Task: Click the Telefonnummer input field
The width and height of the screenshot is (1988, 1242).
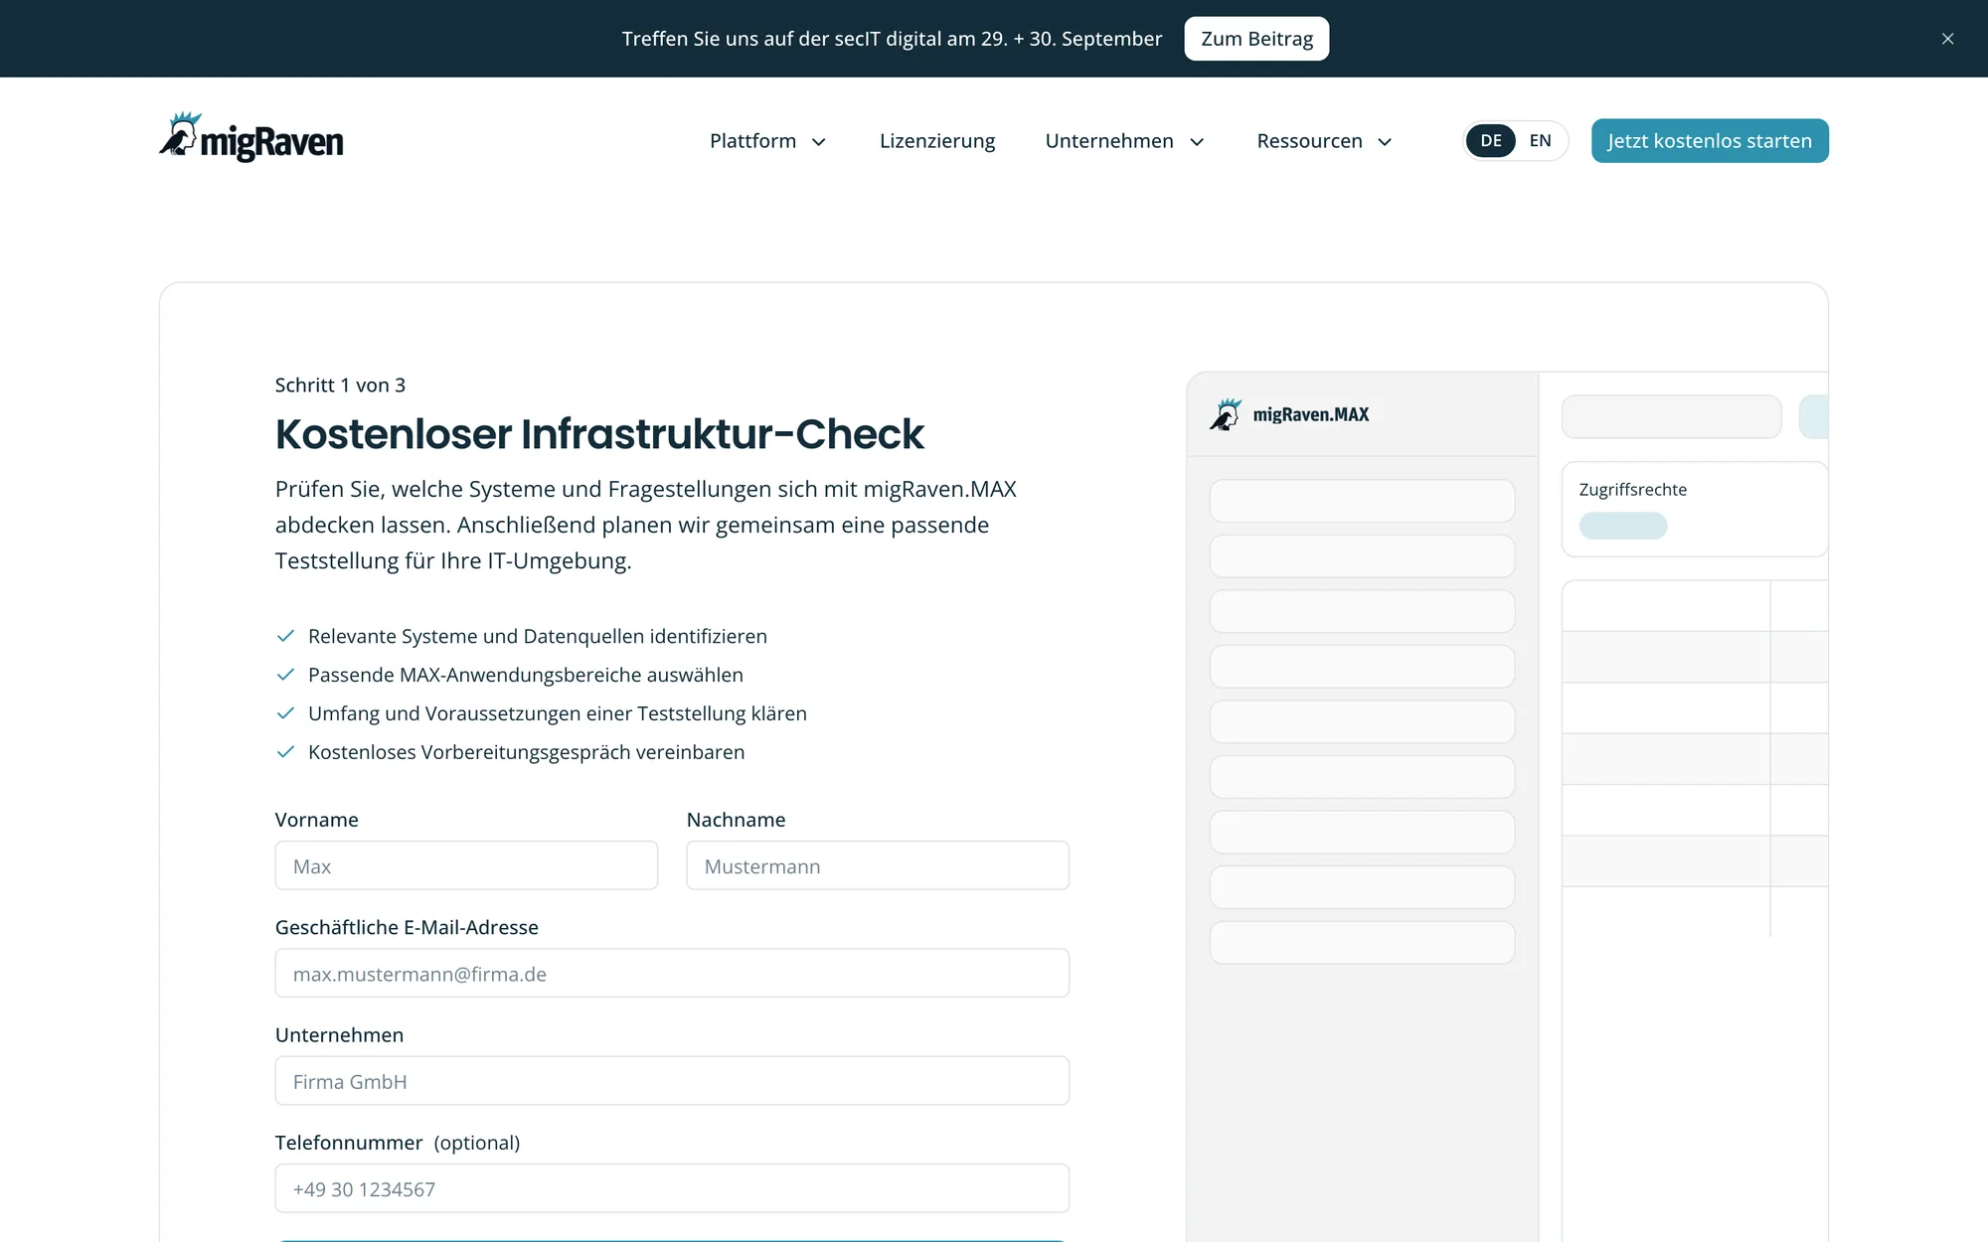Action: (x=672, y=1188)
